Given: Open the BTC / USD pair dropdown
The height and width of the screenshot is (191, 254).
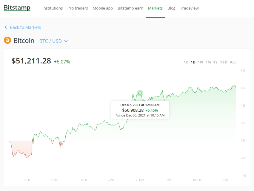Looking at the screenshot, I should pos(53,41).
